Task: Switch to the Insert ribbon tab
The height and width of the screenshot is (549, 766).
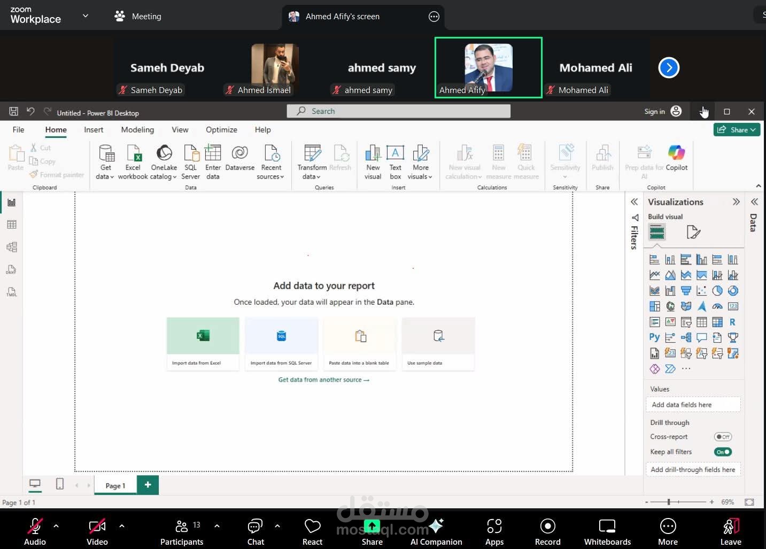Action: [94, 129]
